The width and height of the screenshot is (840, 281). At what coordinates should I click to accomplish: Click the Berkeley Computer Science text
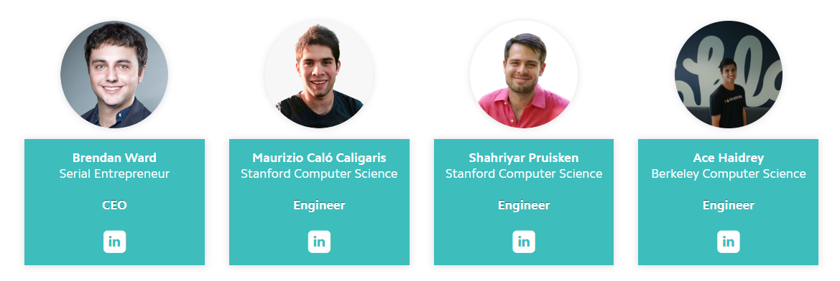pyautogui.click(x=729, y=173)
